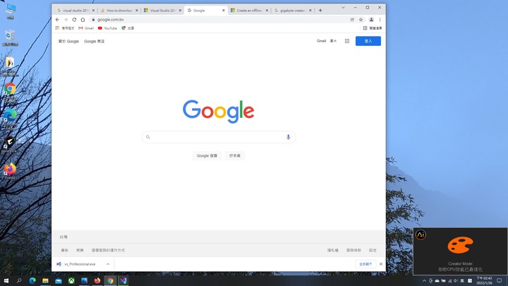Screen dimensions: 508x286
Task: Open the Mail app on the taskbar
Action: coord(59,280)
